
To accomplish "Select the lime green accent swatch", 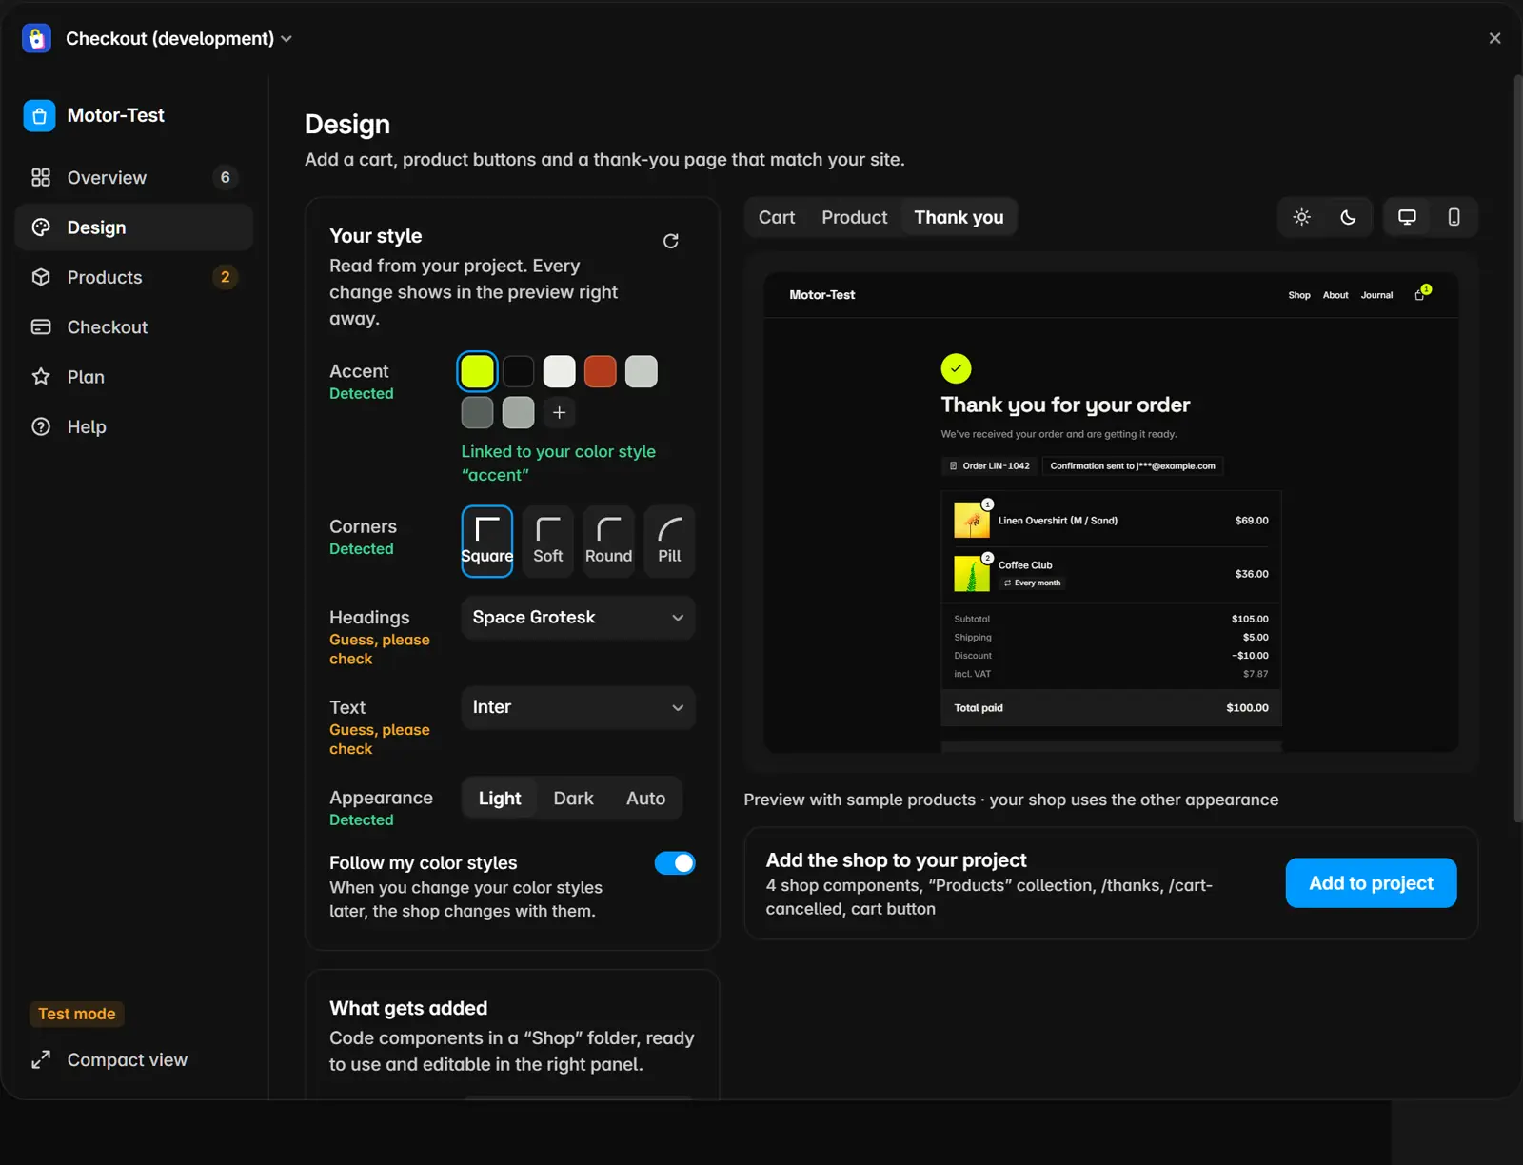I will tap(478, 372).
